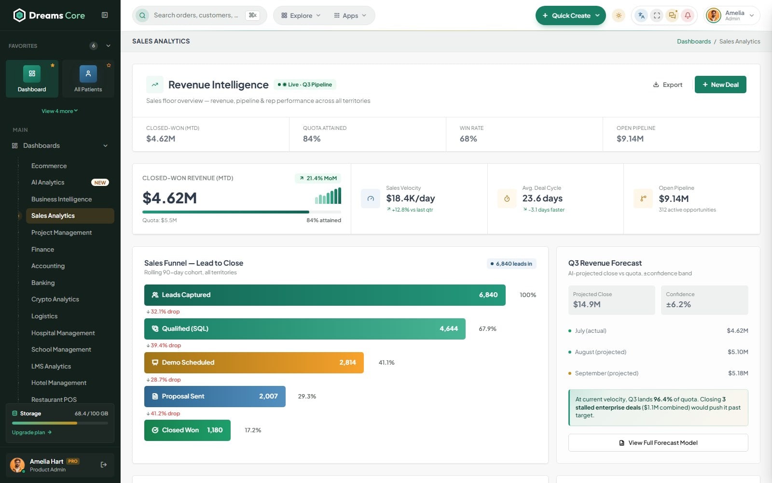772x483 pixels.
Task: Click the Open Pipeline branch icon
Action: click(643, 199)
